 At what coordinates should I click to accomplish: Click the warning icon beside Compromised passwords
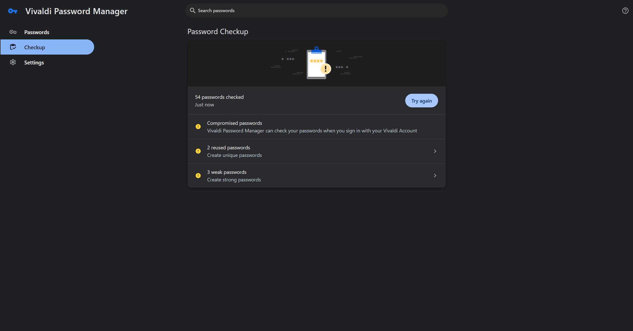pyautogui.click(x=198, y=127)
